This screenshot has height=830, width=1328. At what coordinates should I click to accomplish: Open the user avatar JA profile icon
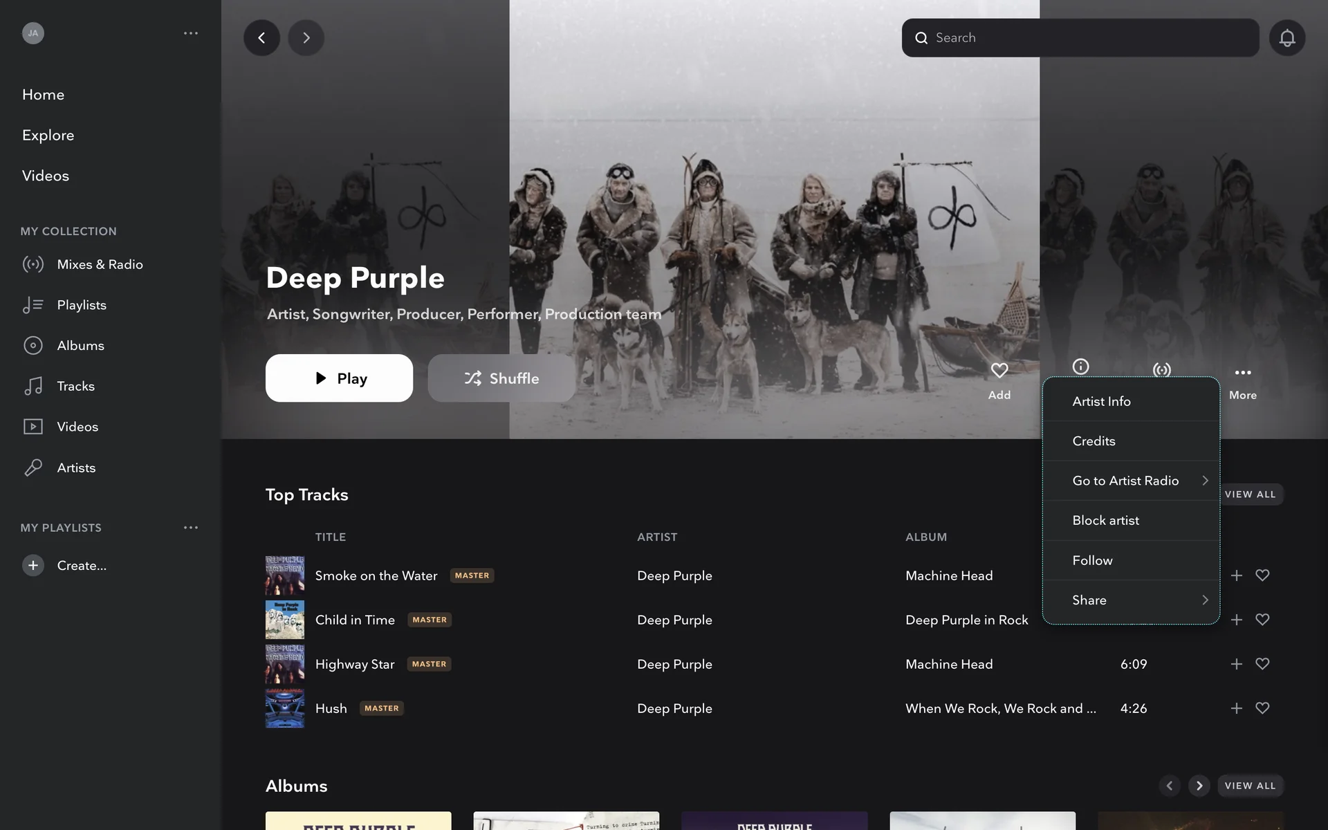33,33
